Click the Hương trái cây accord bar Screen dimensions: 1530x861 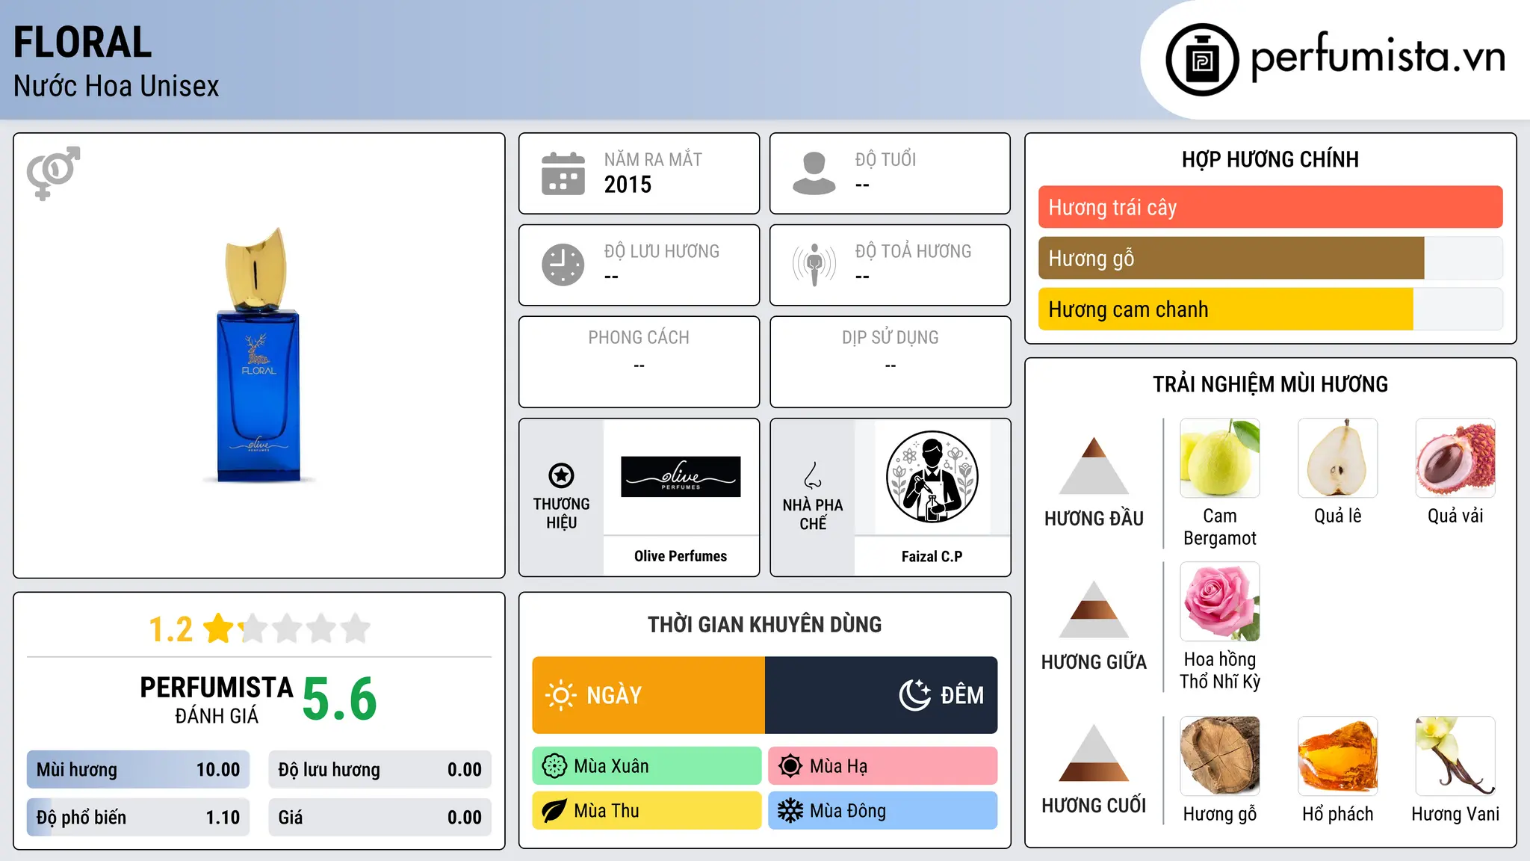pyautogui.click(x=1271, y=207)
